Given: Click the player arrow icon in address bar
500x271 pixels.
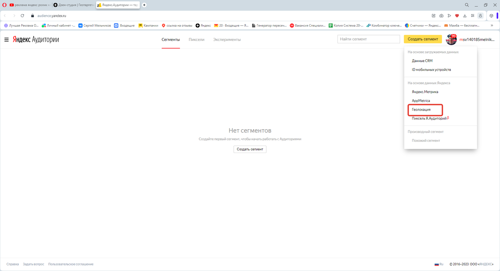Looking at the screenshot, I should [449, 15].
